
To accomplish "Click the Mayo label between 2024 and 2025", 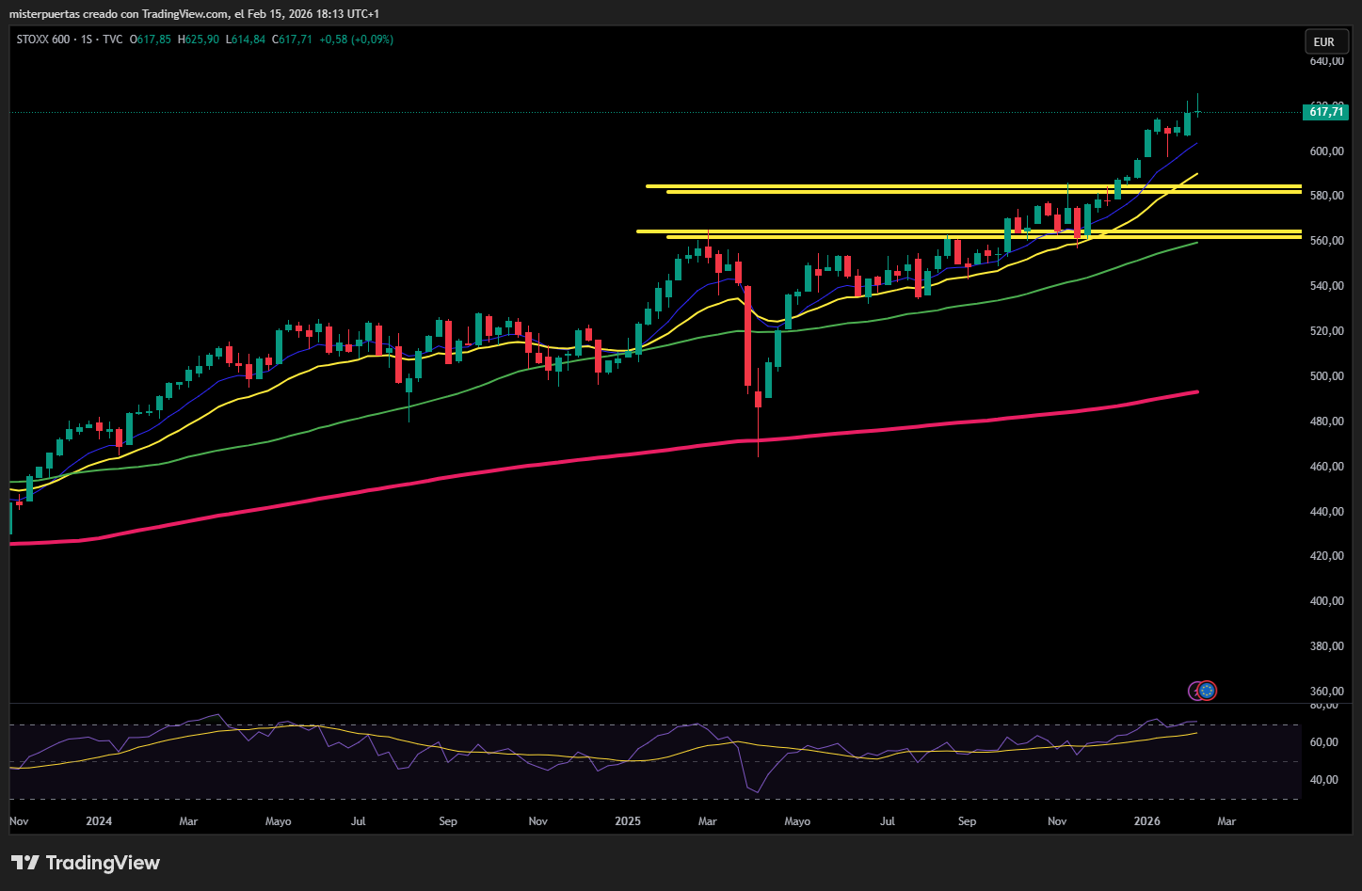I will [279, 821].
